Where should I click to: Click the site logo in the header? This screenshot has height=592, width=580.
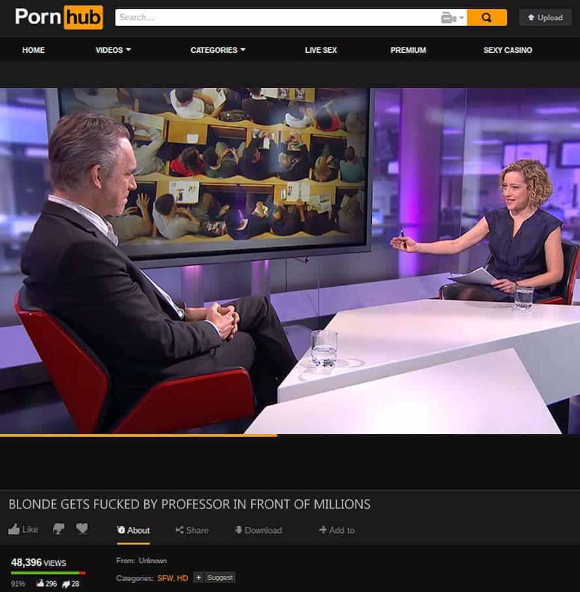(59, 18)
